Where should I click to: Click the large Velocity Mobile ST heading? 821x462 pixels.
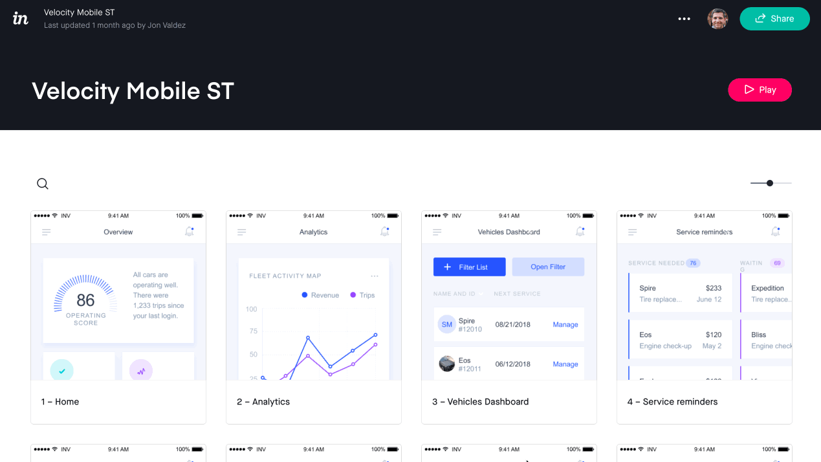tap(133, 91)
